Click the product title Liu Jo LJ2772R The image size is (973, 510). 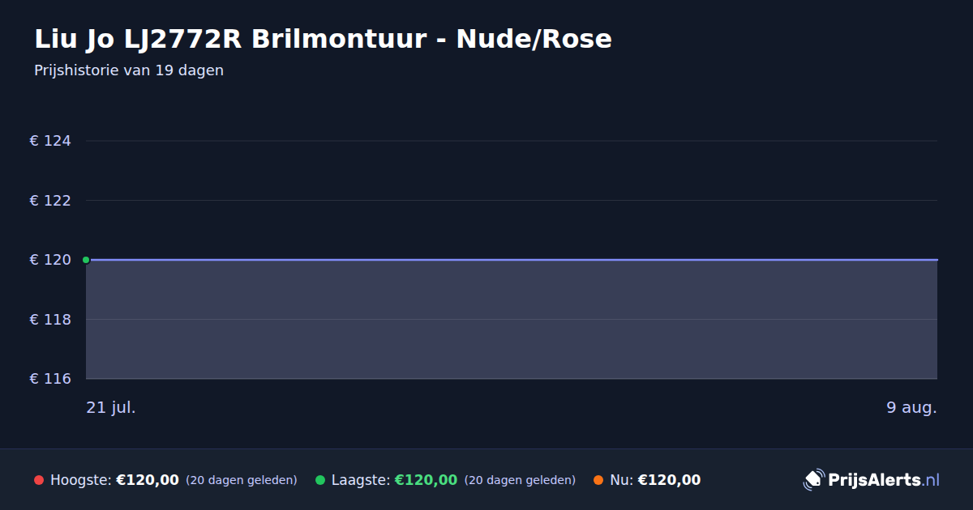click(323, 39)
